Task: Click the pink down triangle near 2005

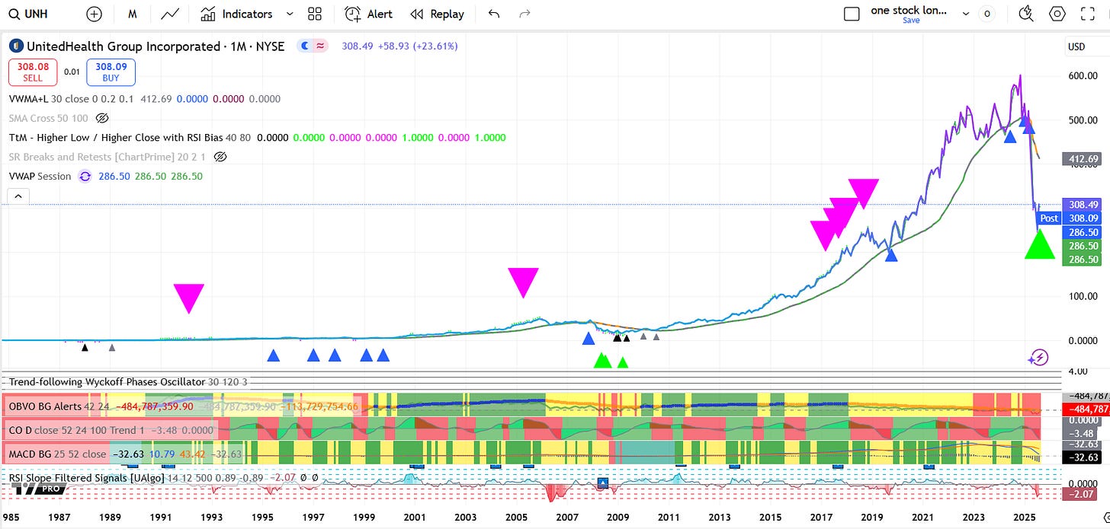Action: (523, 282)
